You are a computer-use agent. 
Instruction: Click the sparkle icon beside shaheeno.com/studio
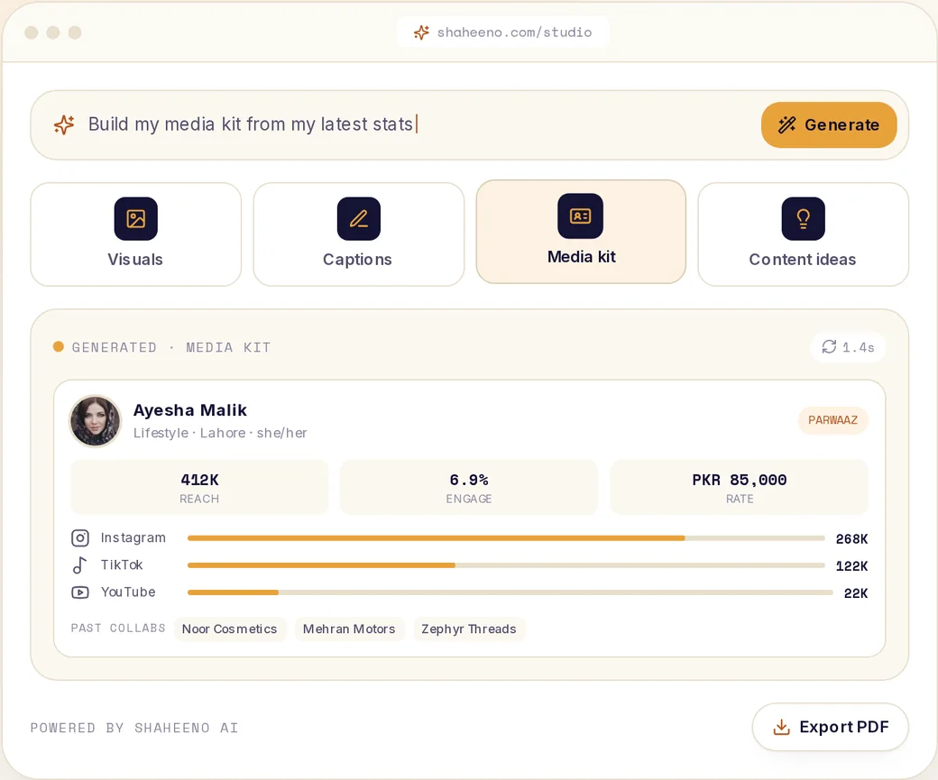pos(421,32)
